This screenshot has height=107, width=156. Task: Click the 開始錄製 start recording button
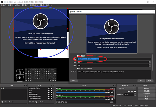click(x=146, y=91)
